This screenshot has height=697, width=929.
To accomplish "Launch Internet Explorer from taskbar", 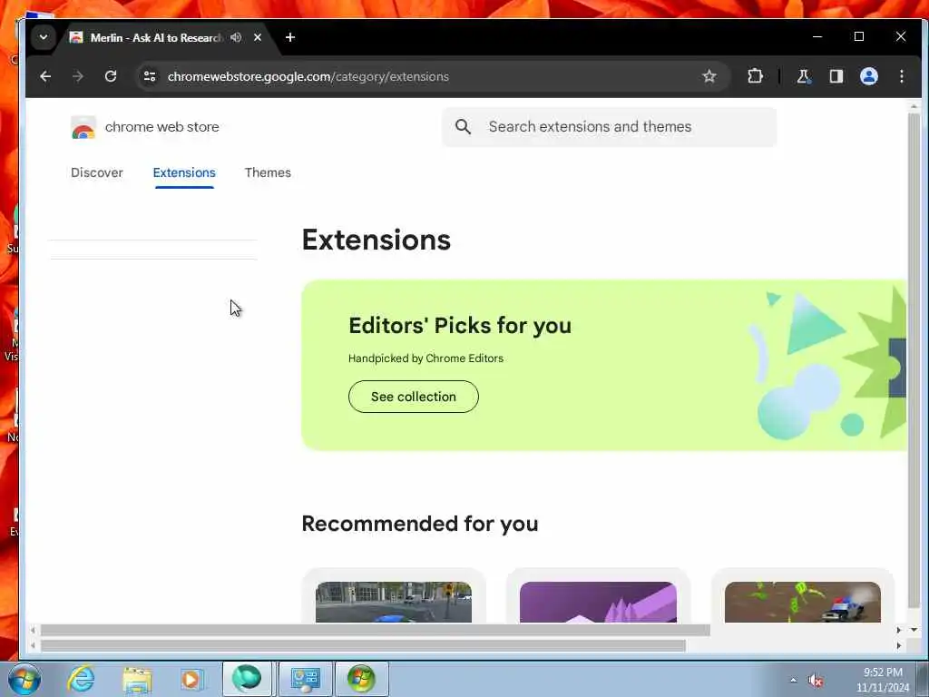I will click(81, 679).
